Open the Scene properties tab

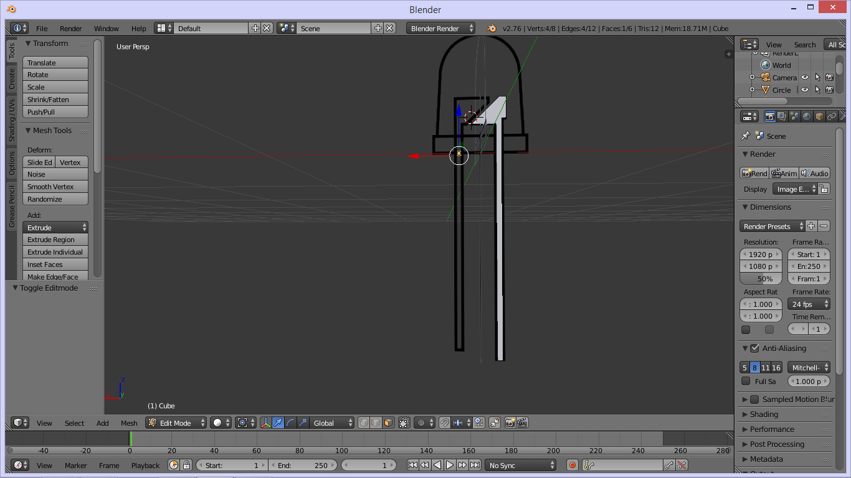[x=794, y=116]
